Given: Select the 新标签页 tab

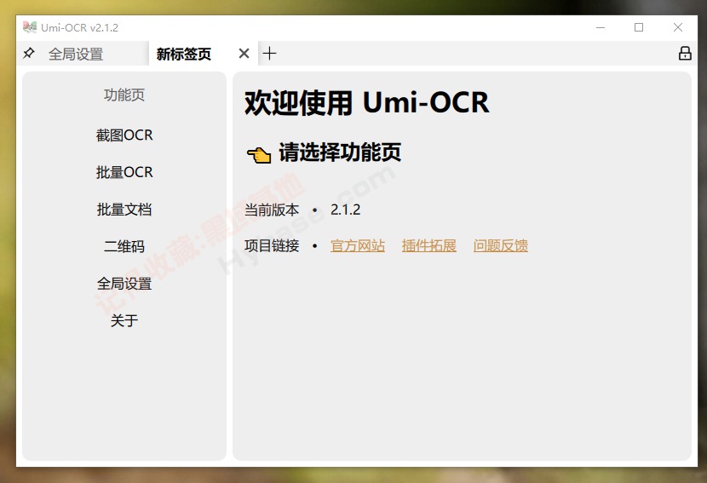Looking at the screenshot, I should point(183,55).
